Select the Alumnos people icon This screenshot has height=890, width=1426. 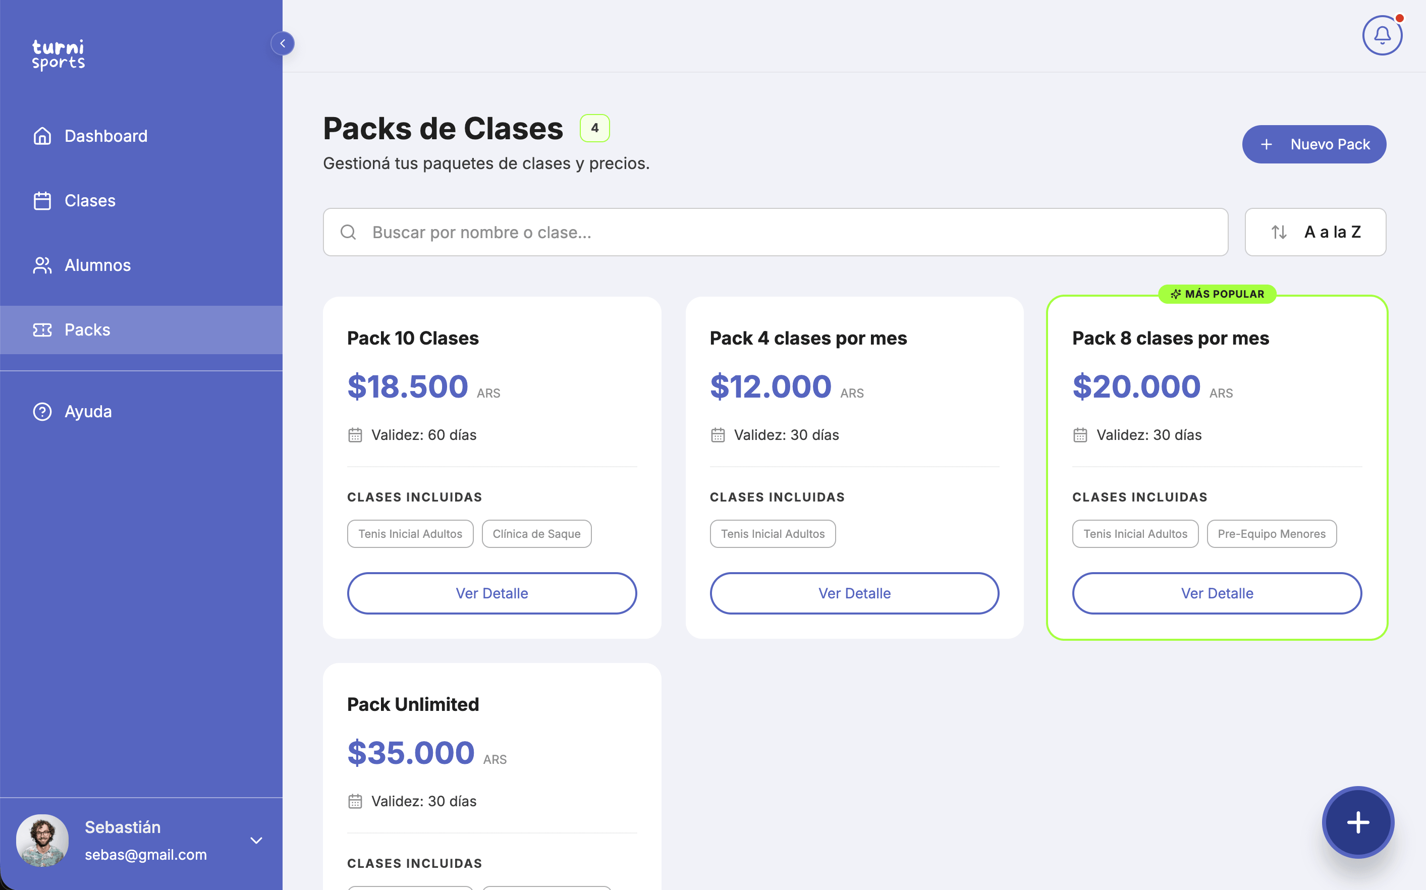click(42, 265)
